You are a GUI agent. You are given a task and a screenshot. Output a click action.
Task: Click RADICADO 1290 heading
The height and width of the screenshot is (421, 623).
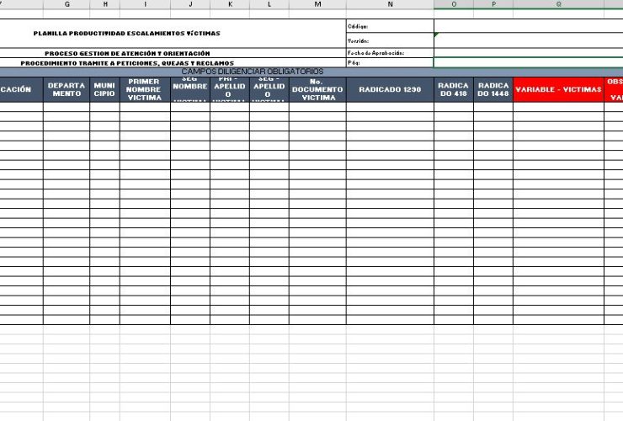tap(390, 90)
